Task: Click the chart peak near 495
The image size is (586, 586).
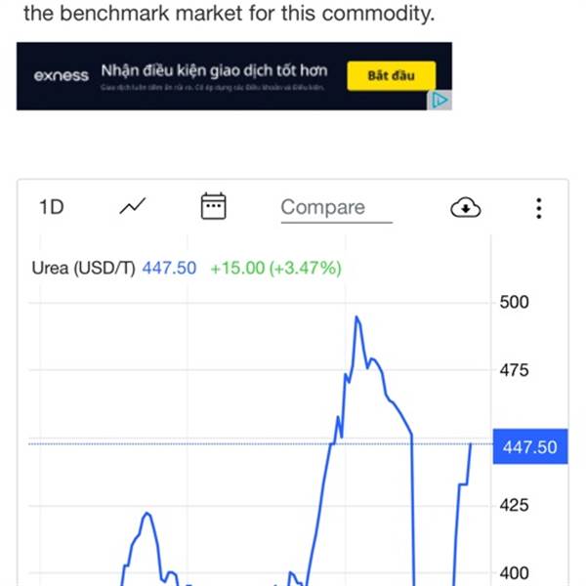Action: 356,316
